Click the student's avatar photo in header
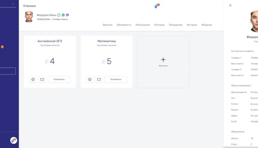Image resolution: width=258 pixels, height=148 pixels. [29, 17]
